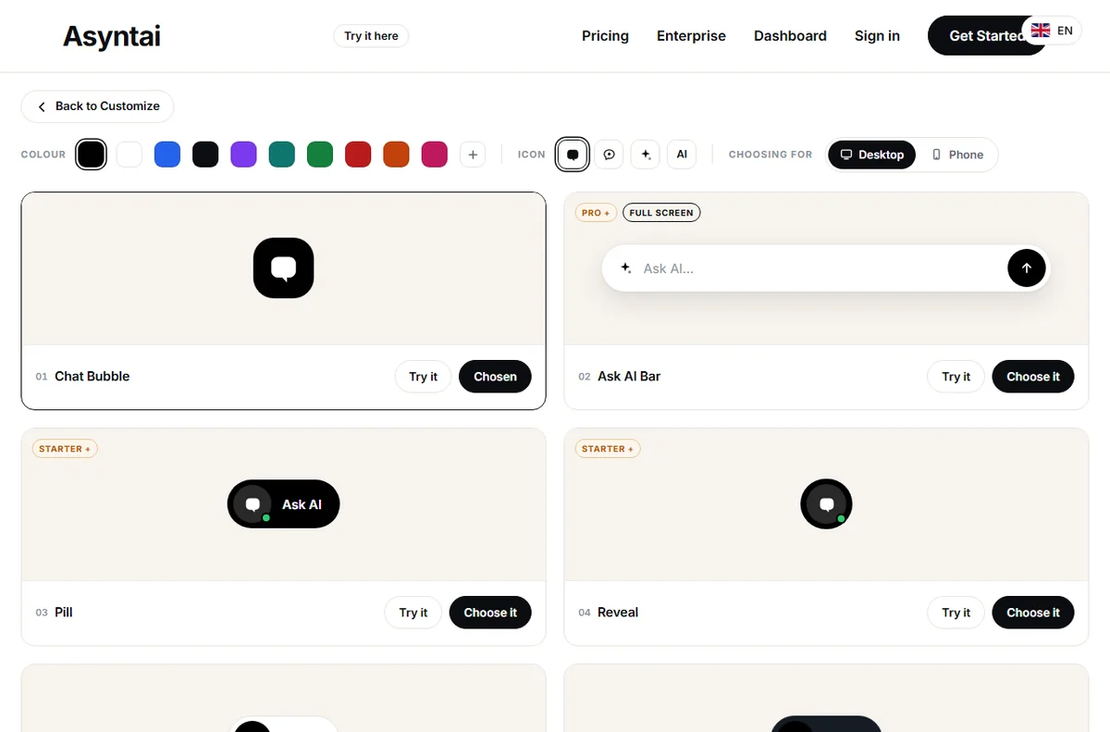Click the '02 Ask AI Bar' label
The width and height of the screenshot is (1110, 732).
(619, 377)
